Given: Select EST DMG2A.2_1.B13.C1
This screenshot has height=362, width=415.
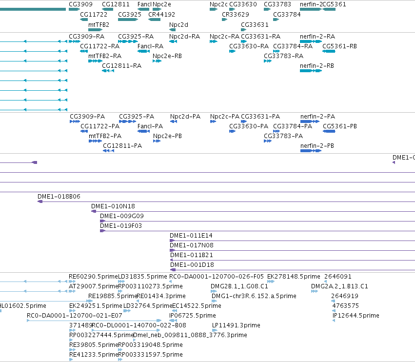Looking at the screenshot, I should (x=315, y=291).
